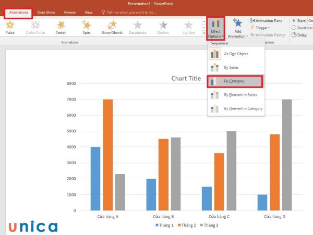Screen dimensions: 313x235
Task: Pick By Category in the sequence menu
Action: [235, 81]
